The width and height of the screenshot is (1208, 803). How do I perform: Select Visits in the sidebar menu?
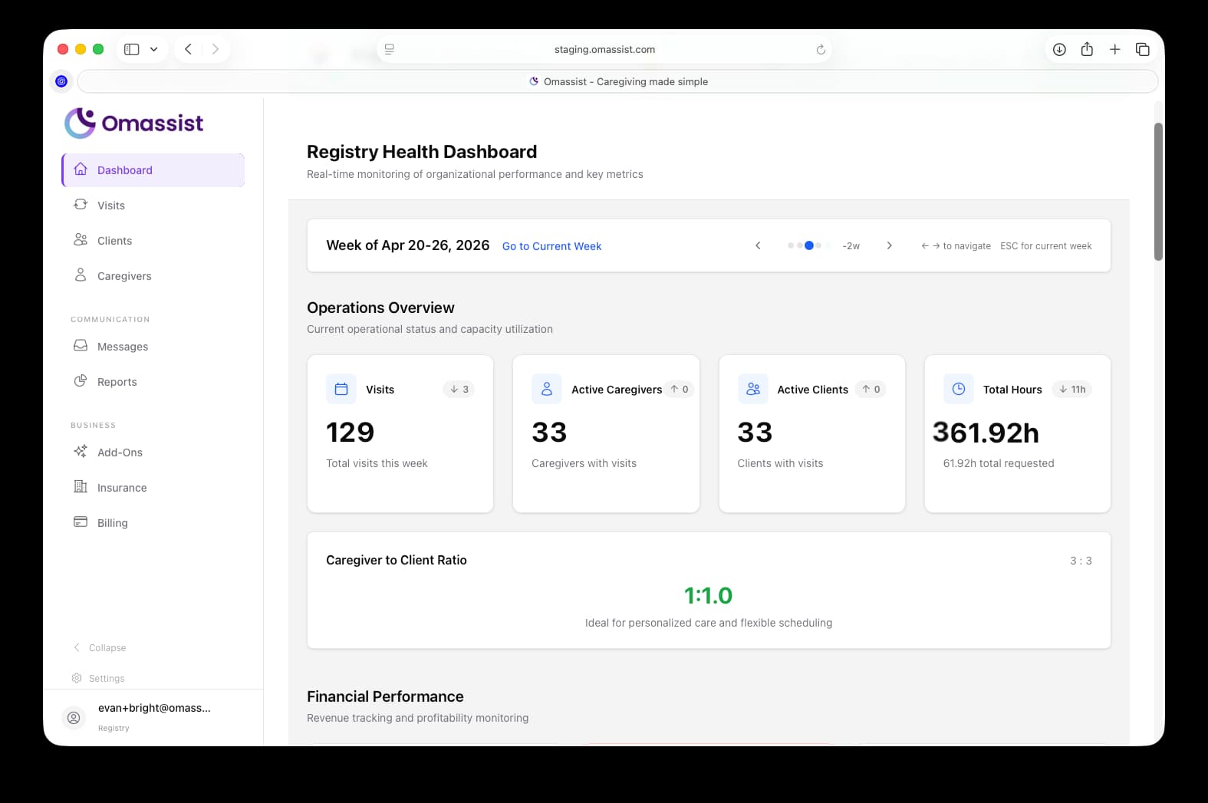coord(153,205)
